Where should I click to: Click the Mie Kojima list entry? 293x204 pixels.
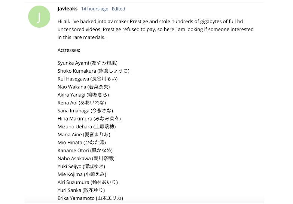coord(82,174)
